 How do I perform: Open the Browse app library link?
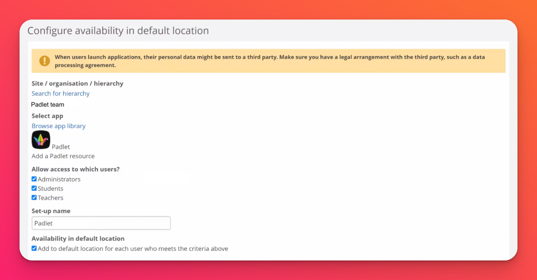[59, 126]
